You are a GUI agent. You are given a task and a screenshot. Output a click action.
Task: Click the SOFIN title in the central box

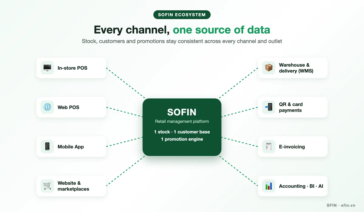click(182, 112)
